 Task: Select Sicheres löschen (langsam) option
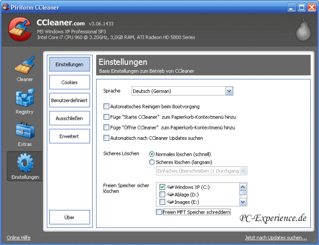pyautogui.click(x=152, y=162)
